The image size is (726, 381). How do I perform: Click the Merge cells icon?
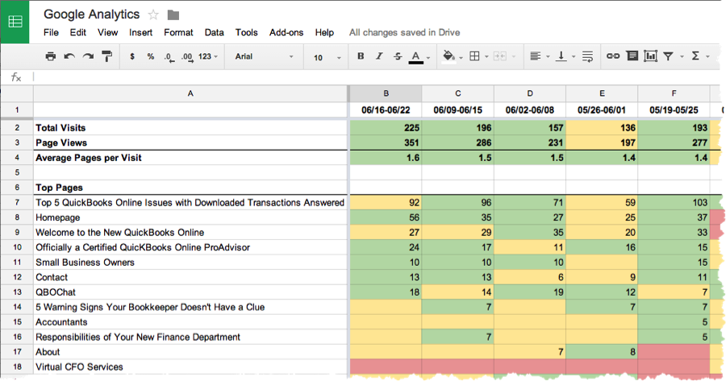(x=500, y=56)
